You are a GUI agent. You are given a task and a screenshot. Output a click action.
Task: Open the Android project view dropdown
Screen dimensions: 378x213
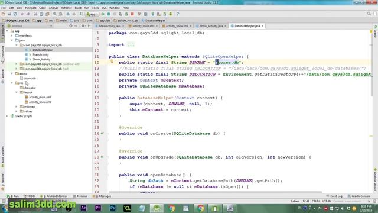[x=30, y=26]
